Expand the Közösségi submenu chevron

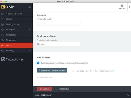click(x=29, y=50)
